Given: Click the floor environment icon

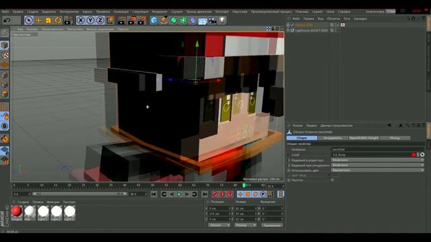Looking at the screenshot, I should click(x=203, y=21).
